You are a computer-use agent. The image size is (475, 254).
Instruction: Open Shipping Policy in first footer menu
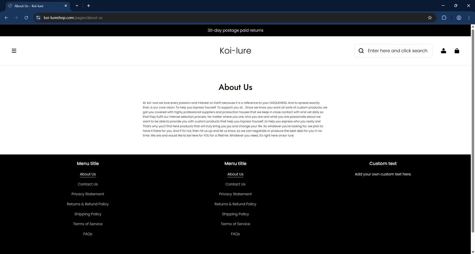click(x=88, y=214)
